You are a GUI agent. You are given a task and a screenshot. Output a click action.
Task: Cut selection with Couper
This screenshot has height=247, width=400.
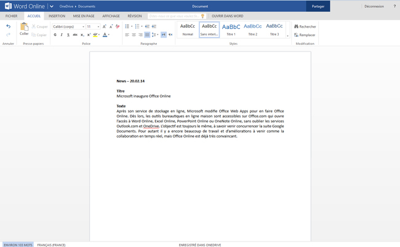point(39,26)
